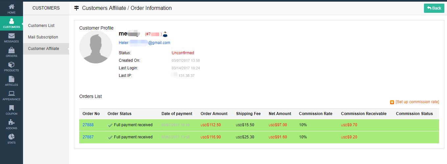Open the Messages envelope icon
Viewport: 447px width, 164px height.
[x=12, y=36]
